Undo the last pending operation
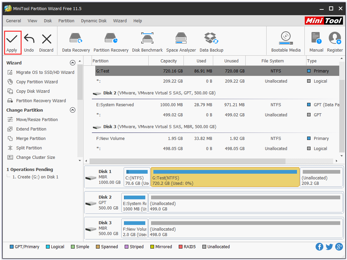Viewport: 347px width, 260px height. point(29,42)
